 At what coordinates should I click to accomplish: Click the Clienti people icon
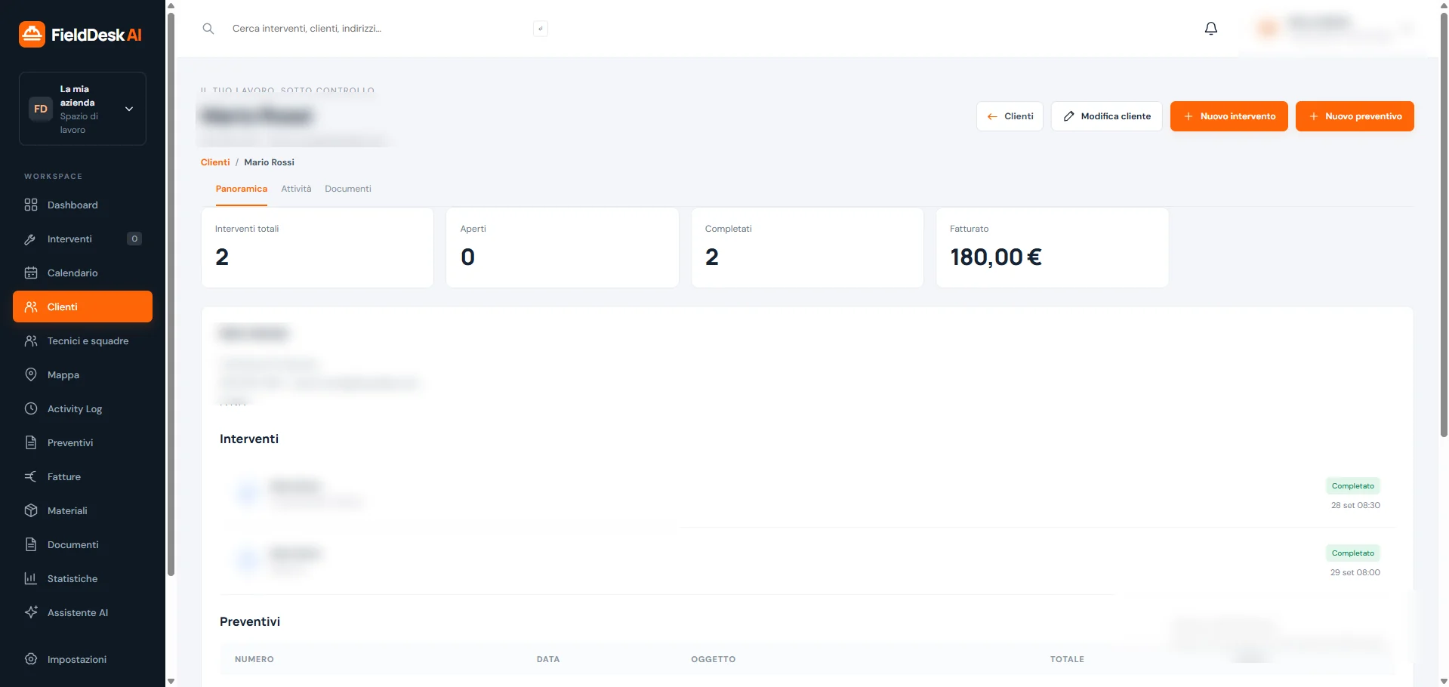[x=31, y=307]
